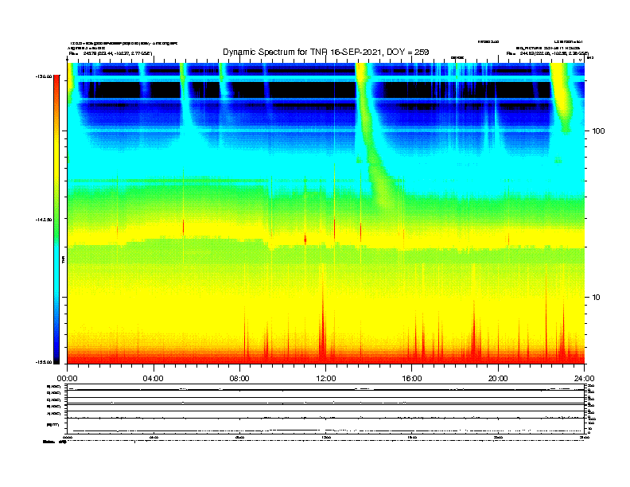Click the -130.00 colorbar maximum label

[x=44, y=76]
